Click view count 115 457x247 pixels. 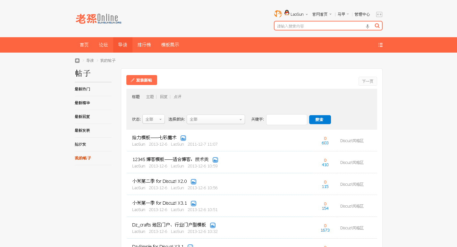coord(325,187)
